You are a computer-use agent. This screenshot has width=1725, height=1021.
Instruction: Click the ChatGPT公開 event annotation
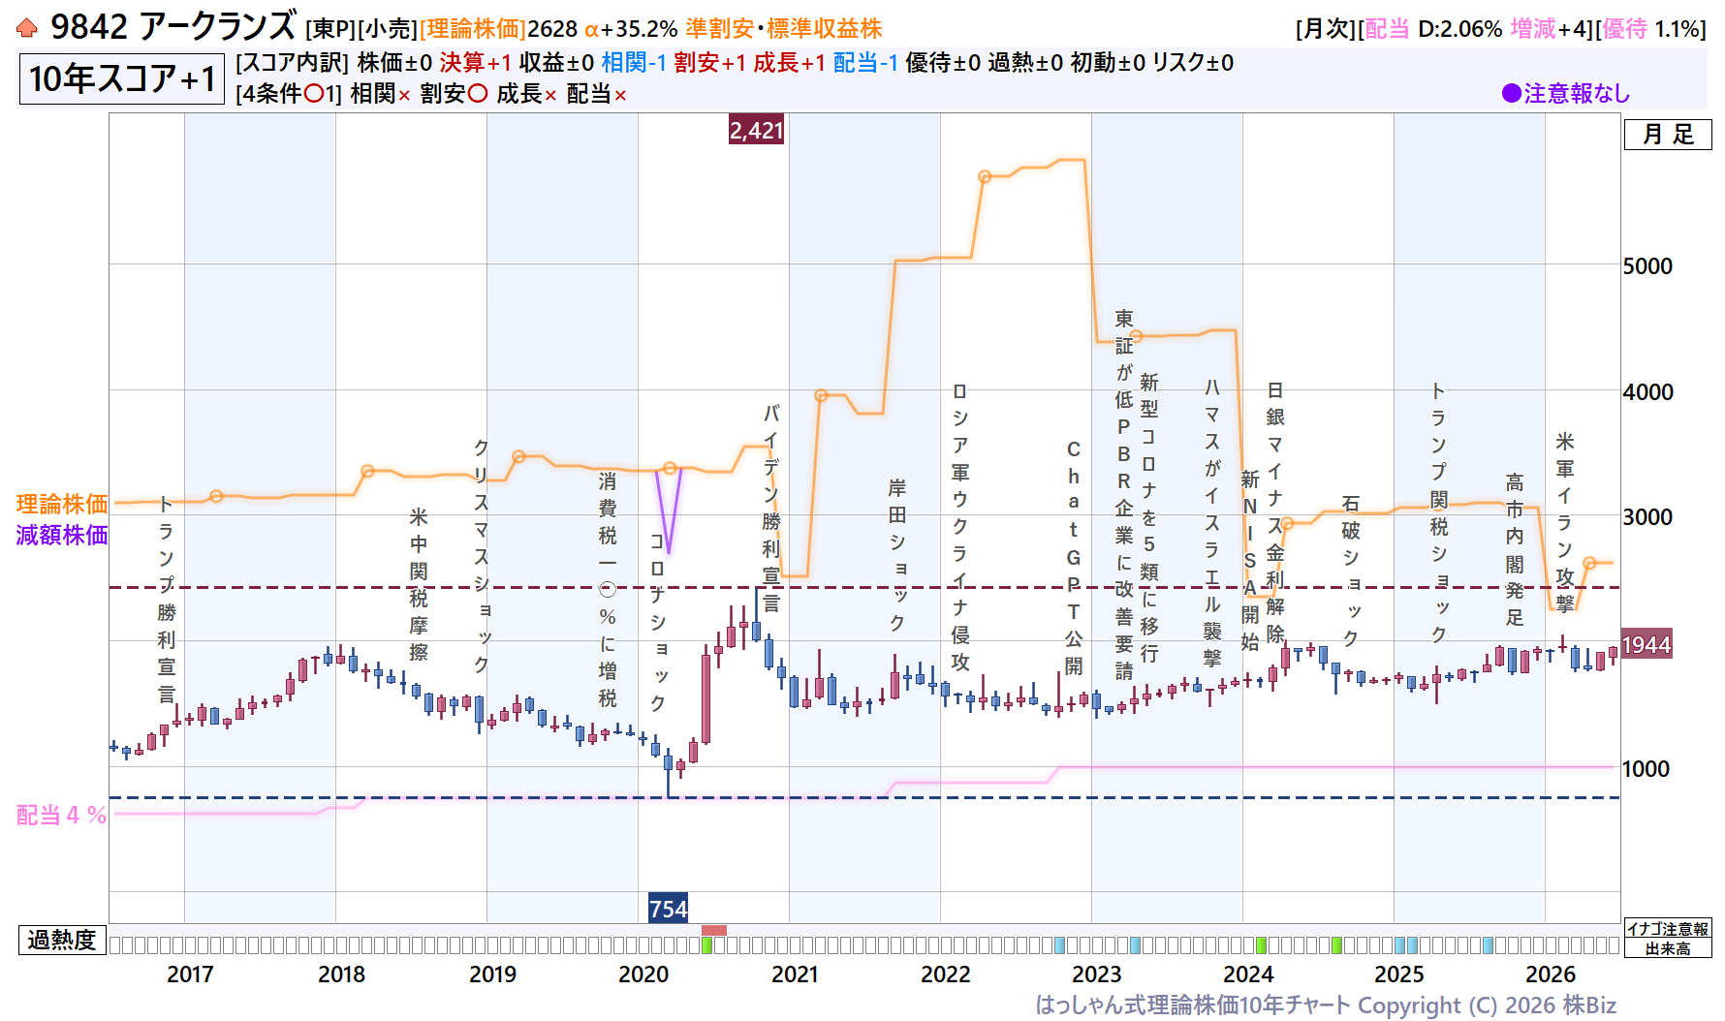click(1074, 558)
